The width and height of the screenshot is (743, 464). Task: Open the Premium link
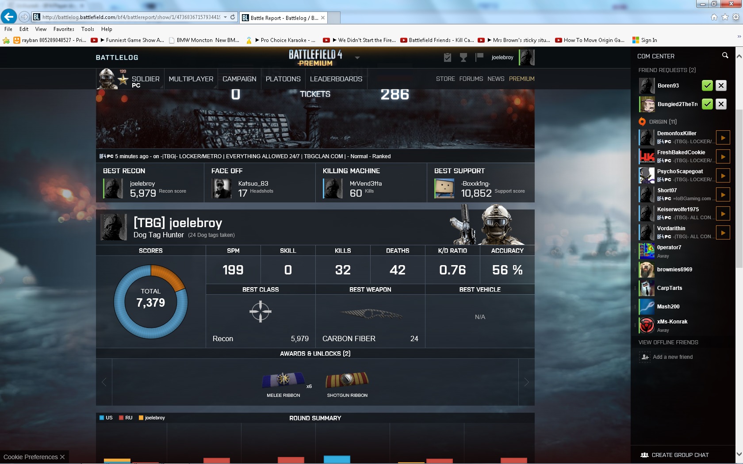pos(522,79)
